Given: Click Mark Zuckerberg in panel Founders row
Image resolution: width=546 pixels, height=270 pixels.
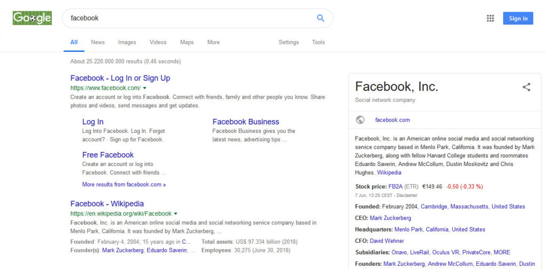Looking at the screenshot, I should click(404, 264).
